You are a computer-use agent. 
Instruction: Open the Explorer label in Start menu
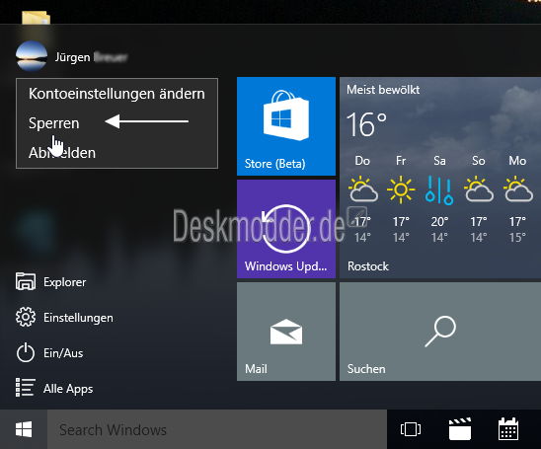[x=65, y=282]
